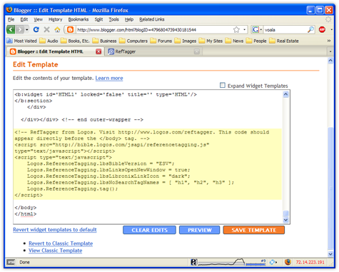Open the address bar history dropdown
The height and width of the screenshot is (272, 339).
click(244, 30)
